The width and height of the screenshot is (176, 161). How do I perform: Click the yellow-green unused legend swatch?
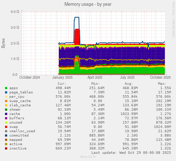click(x=6, y=123)
